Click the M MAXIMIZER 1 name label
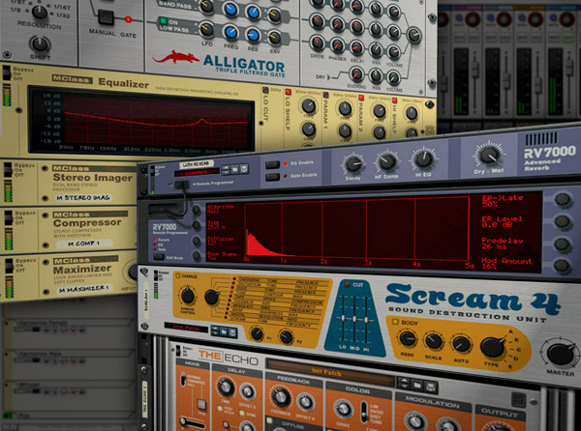The image size is (581, 431). coord(84,290)
